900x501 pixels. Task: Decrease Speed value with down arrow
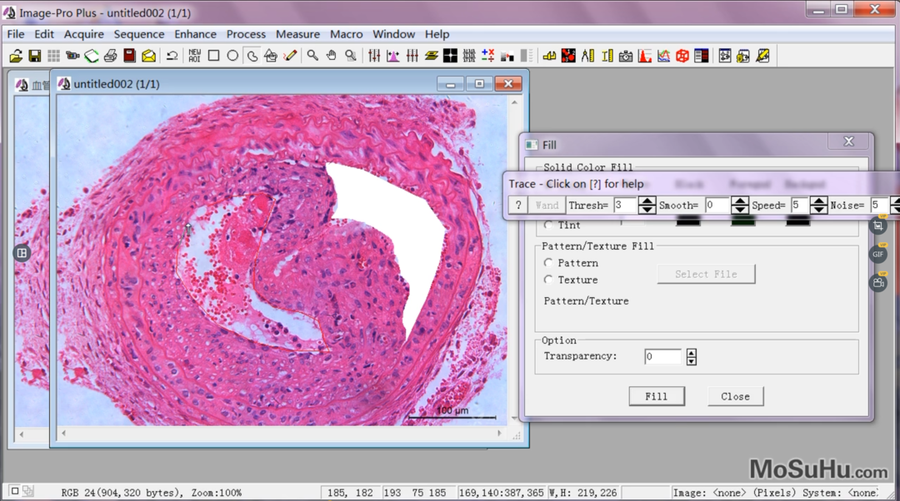[818, 209]
